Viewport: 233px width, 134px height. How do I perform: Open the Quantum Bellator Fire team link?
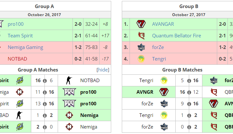pyautogui.click(x=176, y=35)
